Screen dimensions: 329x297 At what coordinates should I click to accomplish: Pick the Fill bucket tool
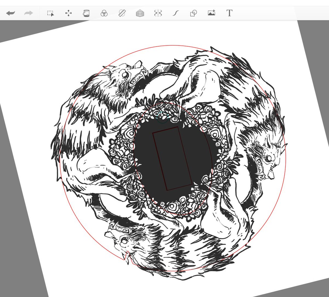[86, 13]
